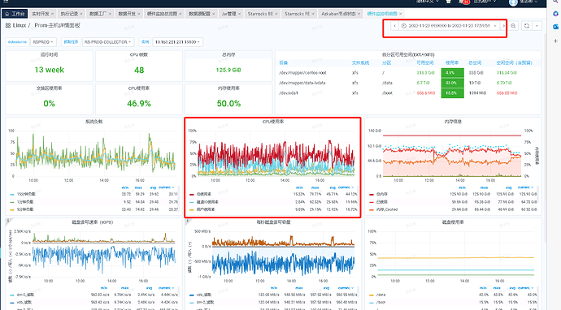
Task: Toggle the red total CPU usage series legend
Action: [203, 194]
